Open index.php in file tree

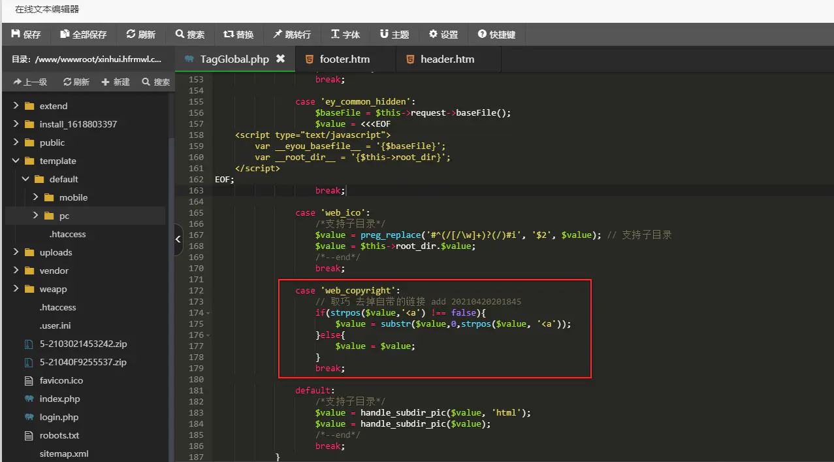60,399
